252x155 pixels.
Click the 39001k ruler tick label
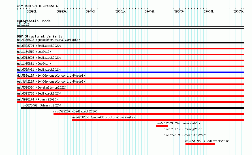[120, 11]
